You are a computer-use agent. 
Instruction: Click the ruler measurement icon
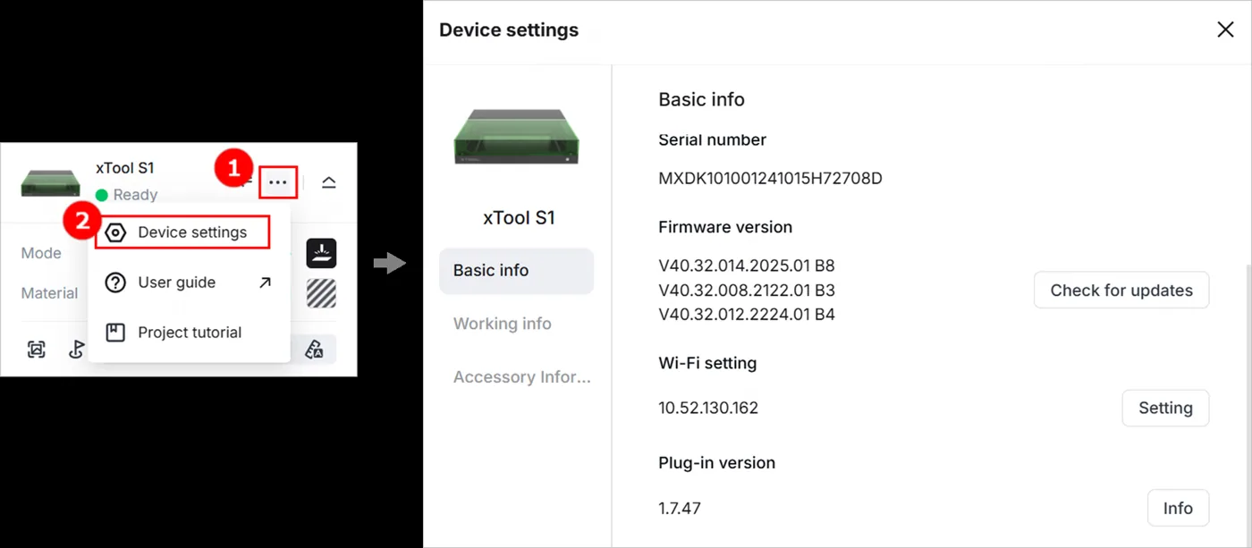(x=314, y=350)
